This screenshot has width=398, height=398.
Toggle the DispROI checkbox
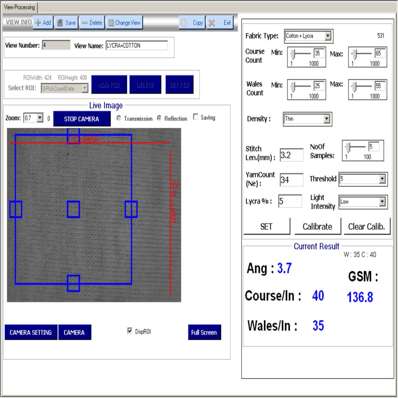(130, 331)
